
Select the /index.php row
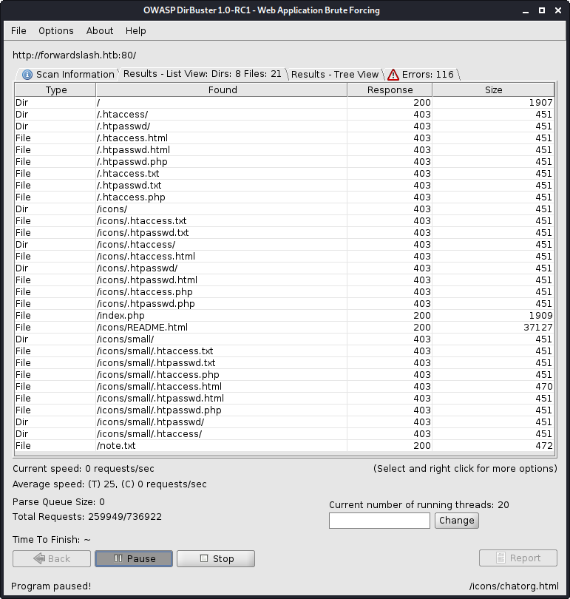coord(284,315)
